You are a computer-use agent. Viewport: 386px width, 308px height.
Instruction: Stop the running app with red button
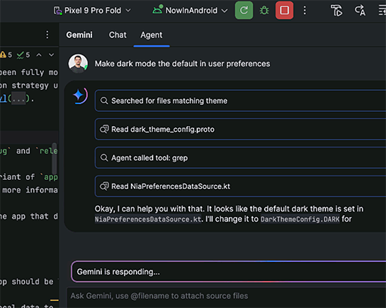[x=284, y=11]
